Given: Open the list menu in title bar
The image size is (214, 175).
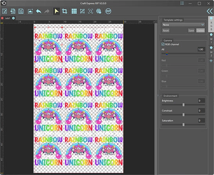Looking at the screenshot, I should pos(182,3).
